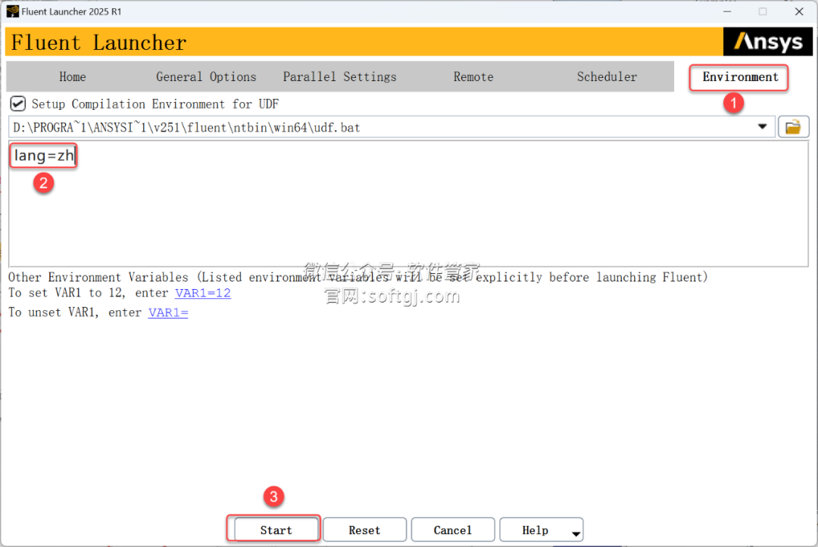Switch to the Home tab

point(73,76)
